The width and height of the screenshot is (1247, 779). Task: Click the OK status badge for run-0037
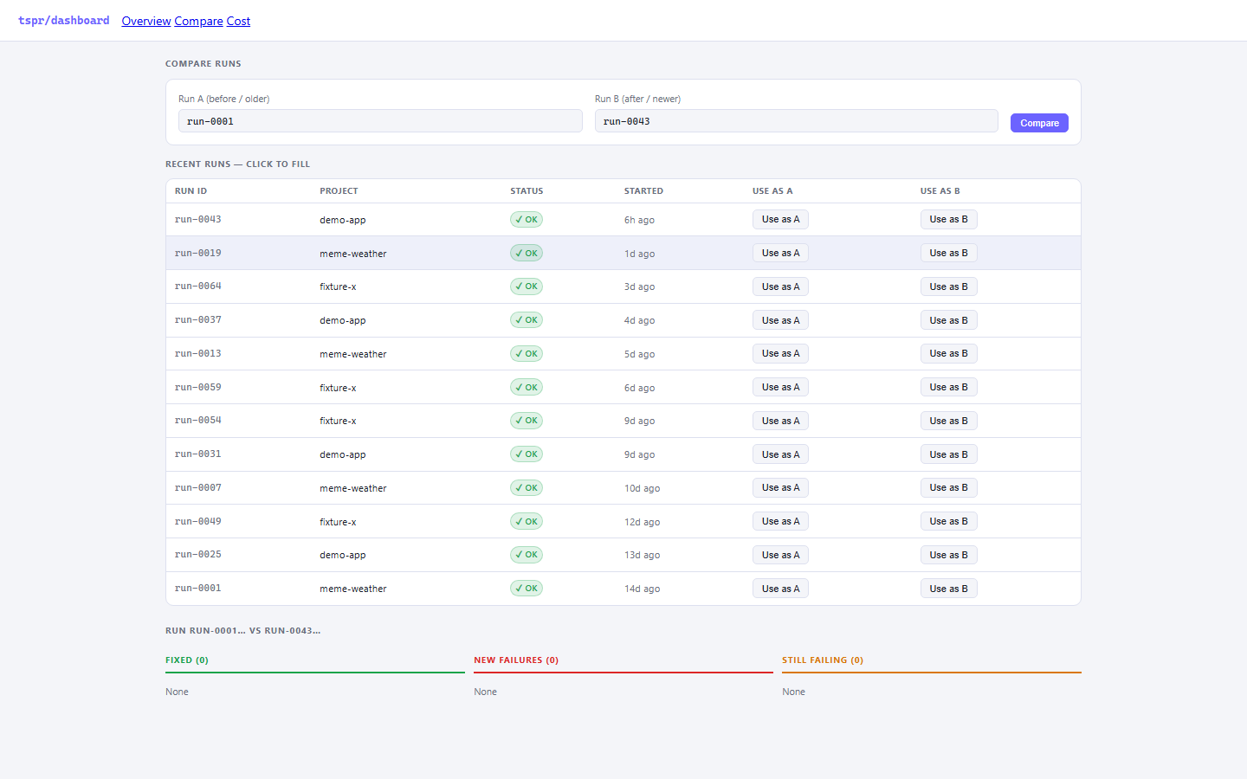(527, 320)
